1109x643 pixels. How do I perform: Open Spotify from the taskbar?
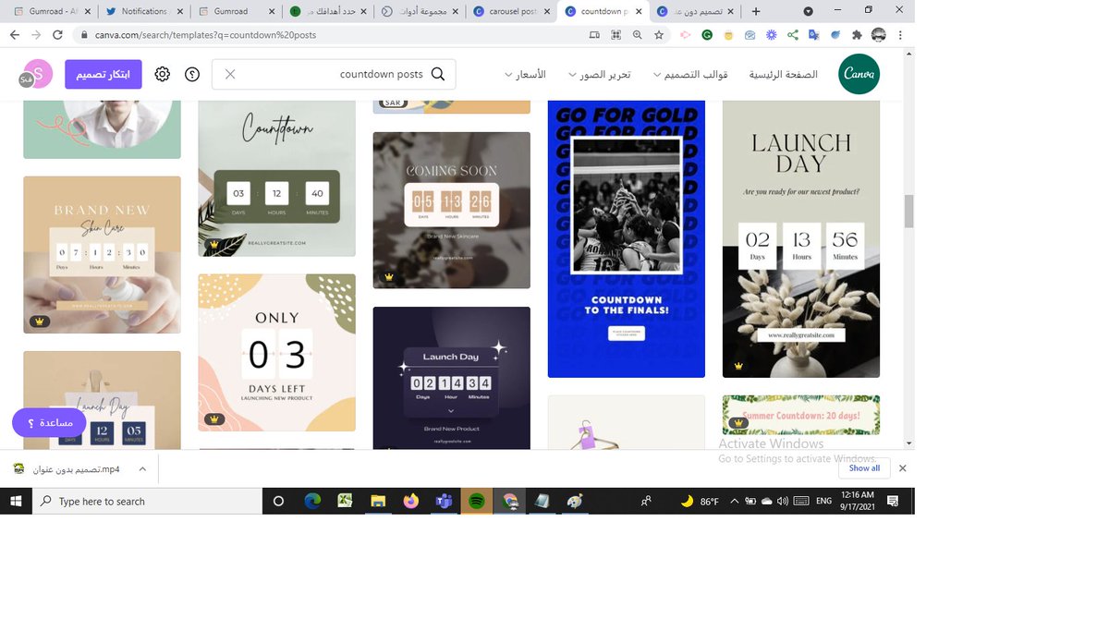[477, 501]
